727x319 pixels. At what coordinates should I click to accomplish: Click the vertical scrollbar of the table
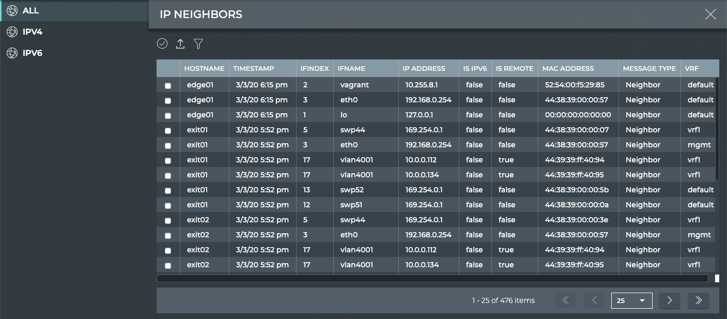(x=717, y=129)
